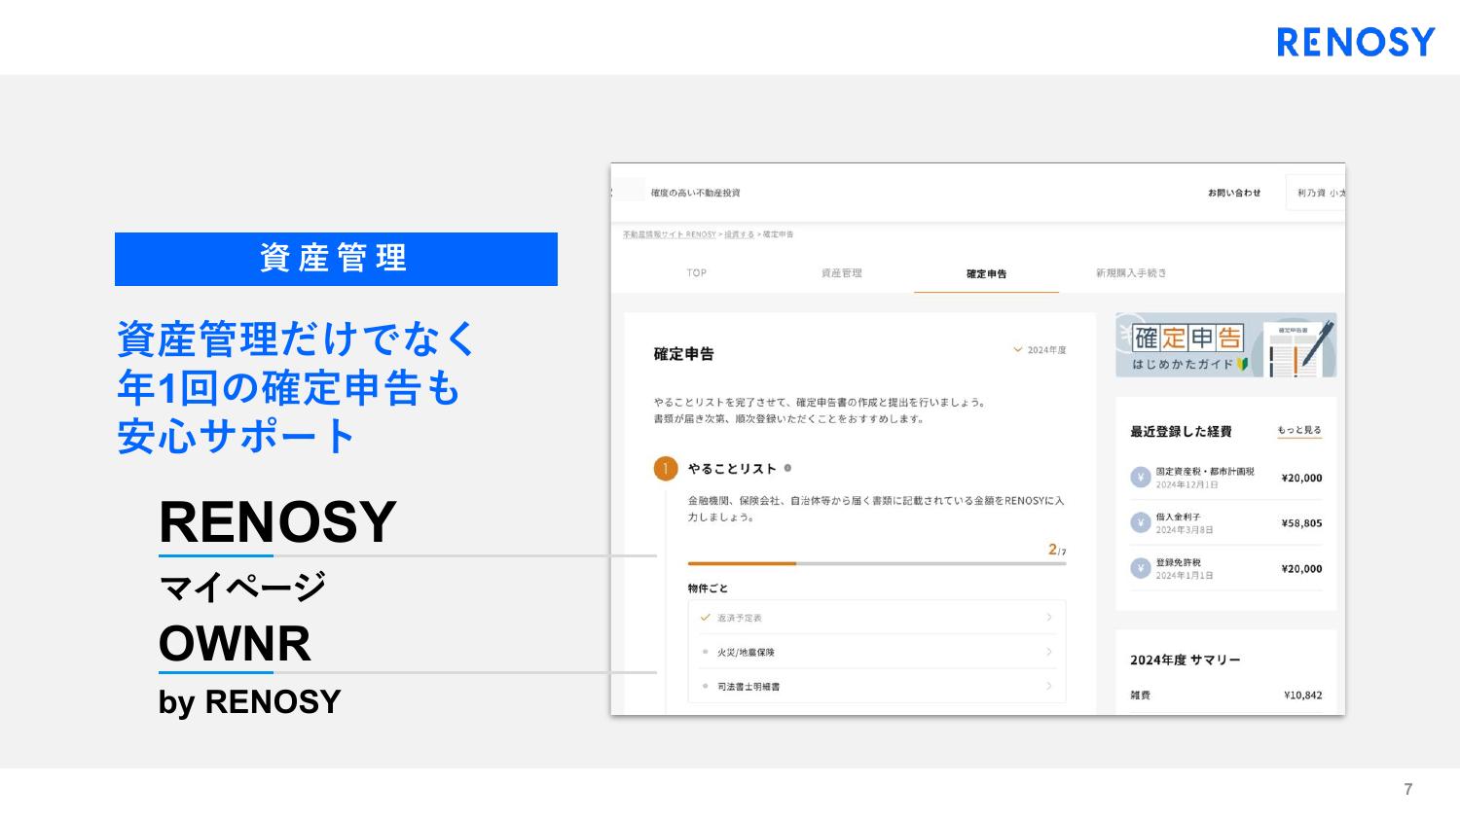
Task: Click the yen icon for 登録免許税
Action: 1141,568
